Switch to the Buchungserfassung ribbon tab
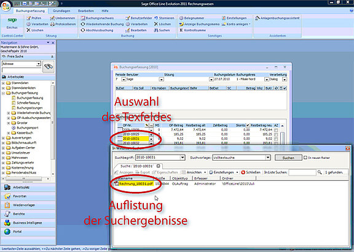The image size is (354, 252). click(x=30, y=11)
